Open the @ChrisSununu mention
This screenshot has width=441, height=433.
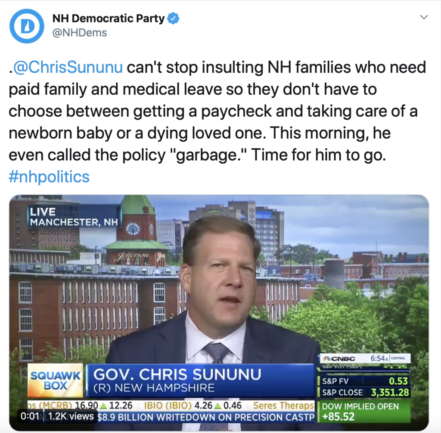click(68, 67)
